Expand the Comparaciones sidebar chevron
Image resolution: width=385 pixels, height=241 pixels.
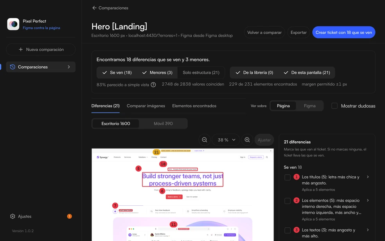(x=69, y=67)
